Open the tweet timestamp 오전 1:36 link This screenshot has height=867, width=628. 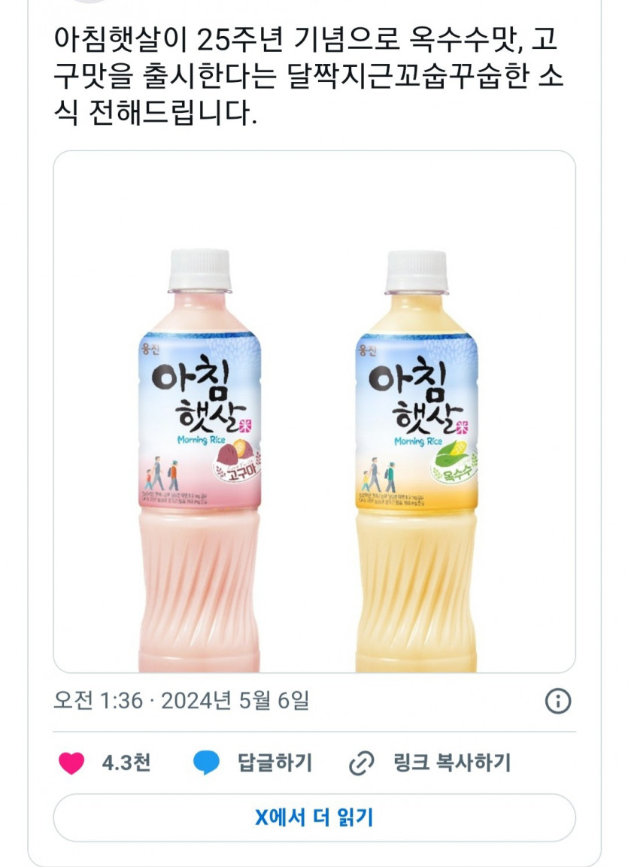98,701
